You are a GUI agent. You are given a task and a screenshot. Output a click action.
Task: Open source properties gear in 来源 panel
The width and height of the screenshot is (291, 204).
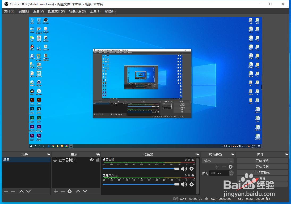pos(70,191)
